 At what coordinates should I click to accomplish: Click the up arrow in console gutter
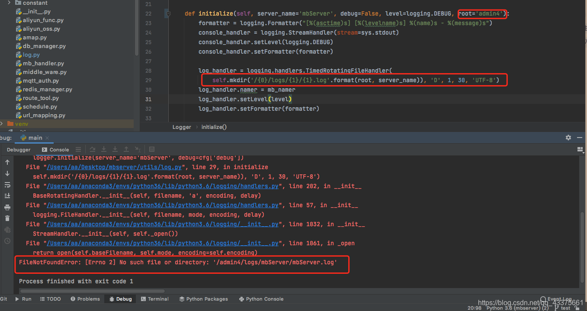coord(7,162)
